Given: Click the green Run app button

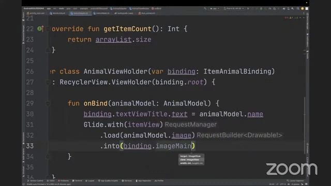Looking at the screenshot, I should click(x=248, y=9).
